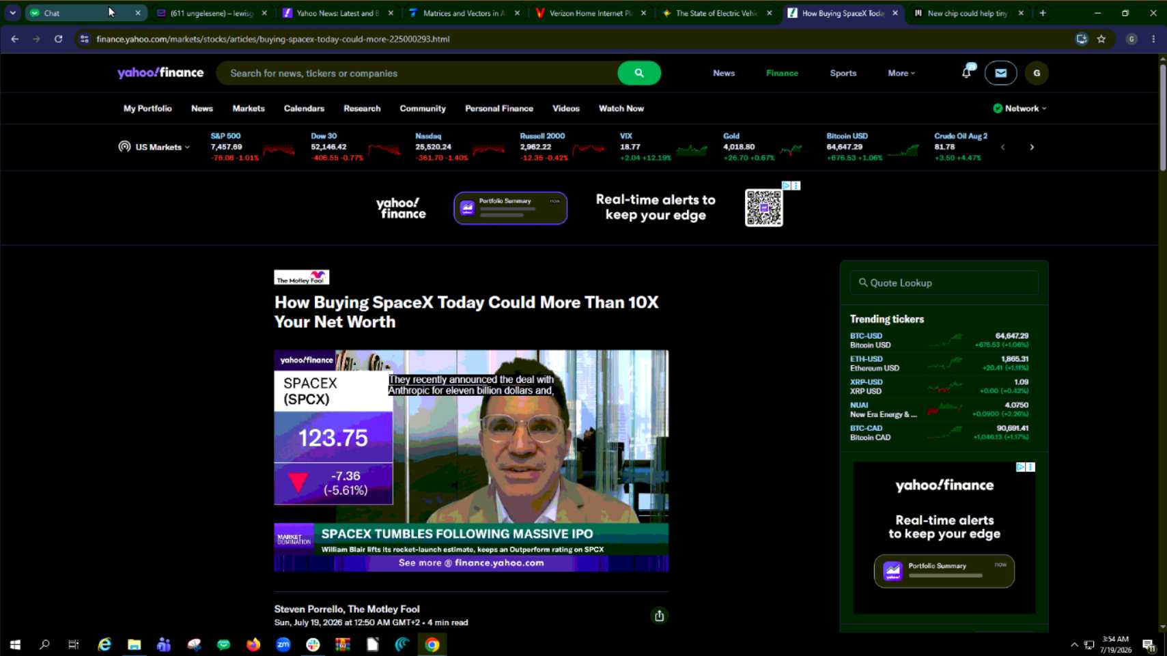Open Slack from the taskbar
Screen dimensions: 1167x656
313,644
